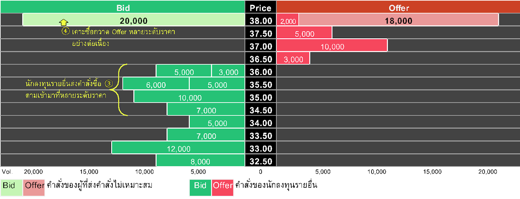Click the 3,000 bid block at 36.00
The width and height of the screenshot is (520, 199).
[228, 71]
